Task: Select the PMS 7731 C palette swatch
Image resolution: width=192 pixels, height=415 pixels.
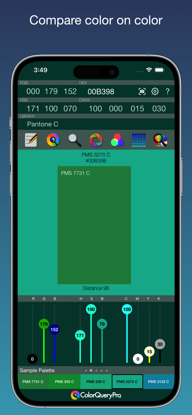Action: [x=33, y=382]
